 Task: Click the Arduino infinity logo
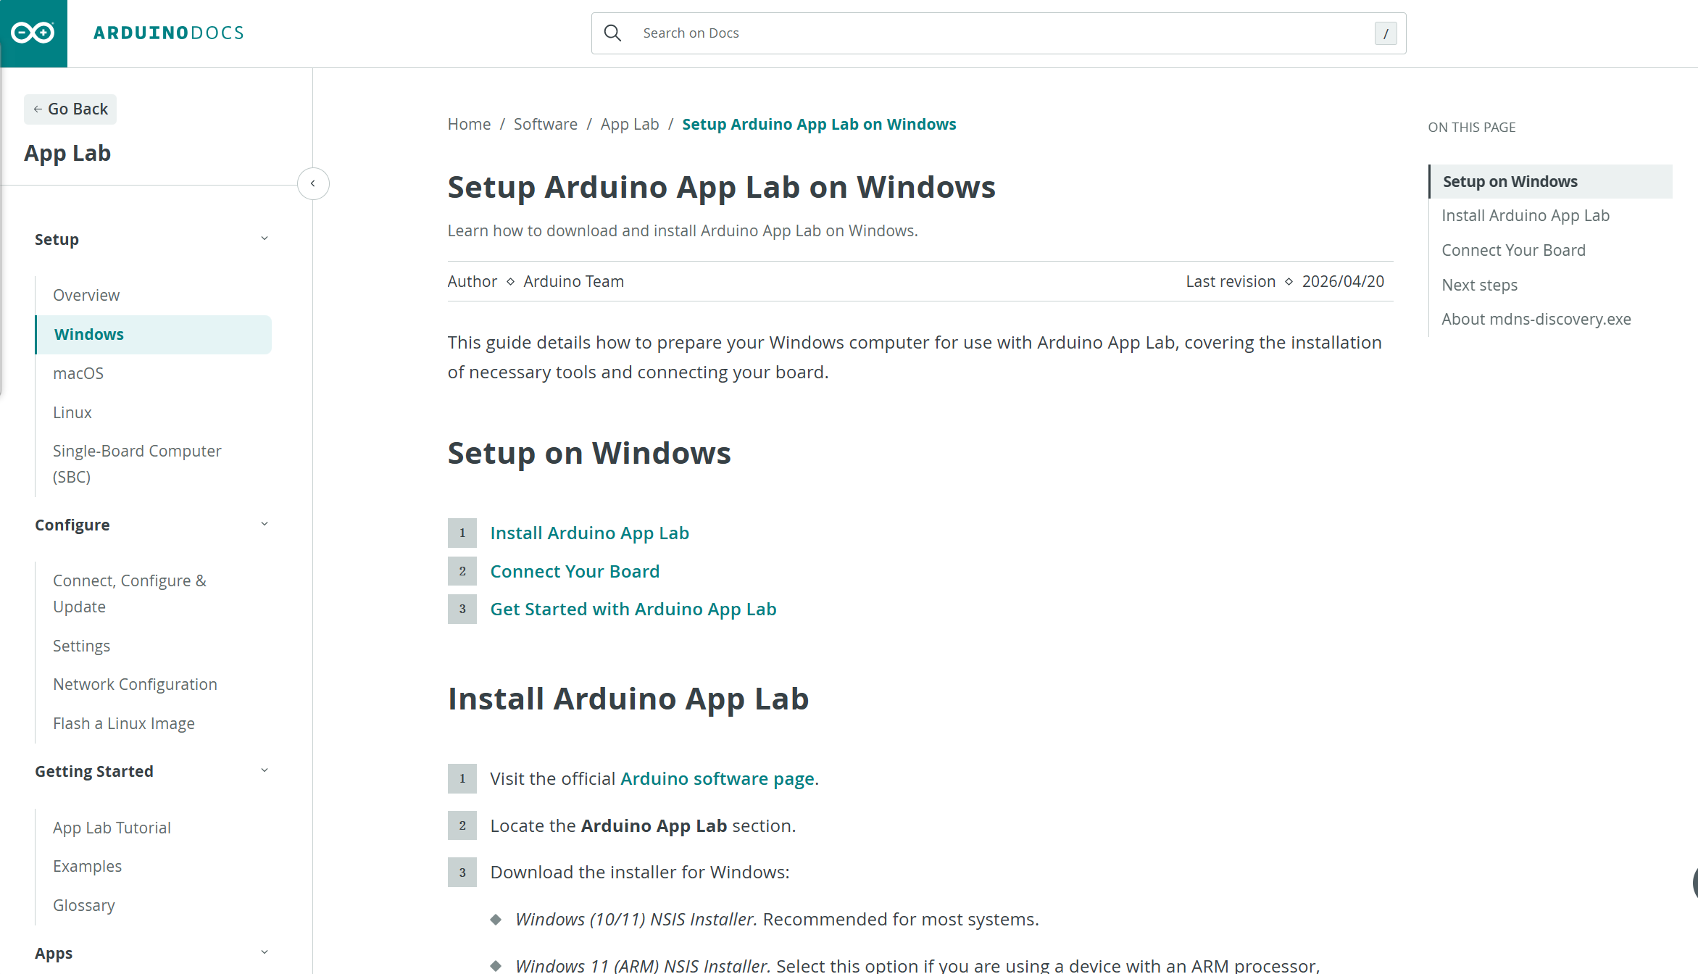(x=33, y=33)
